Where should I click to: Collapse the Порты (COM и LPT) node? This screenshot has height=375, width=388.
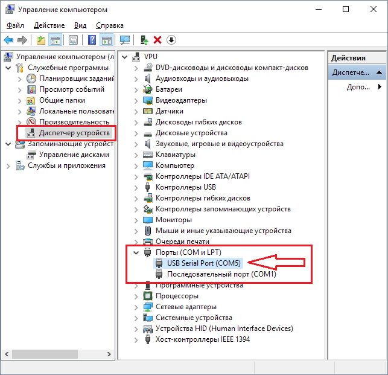click(x=136, y=252)
